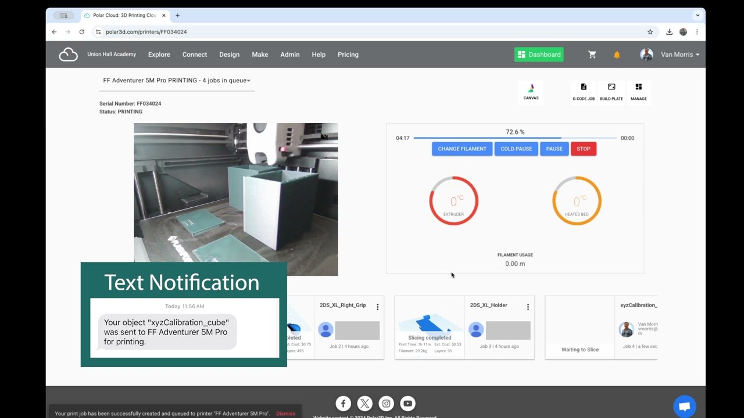
Task: Open the browser downloads icon
Action: click(x=670, y=32)
